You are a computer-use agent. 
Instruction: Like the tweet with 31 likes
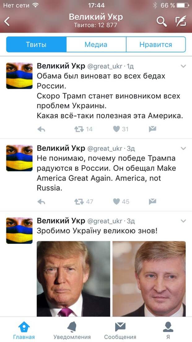point(117,129)
